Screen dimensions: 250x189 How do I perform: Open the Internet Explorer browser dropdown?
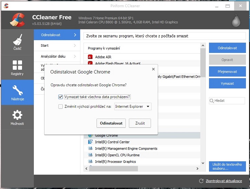pos(133,107)
